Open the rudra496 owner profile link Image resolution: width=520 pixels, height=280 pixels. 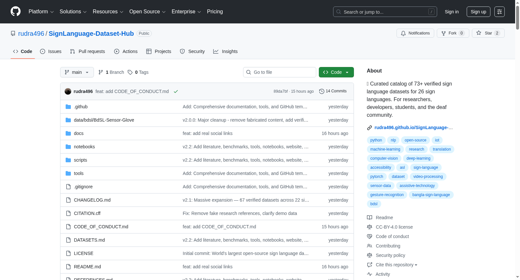click(31, 33)
